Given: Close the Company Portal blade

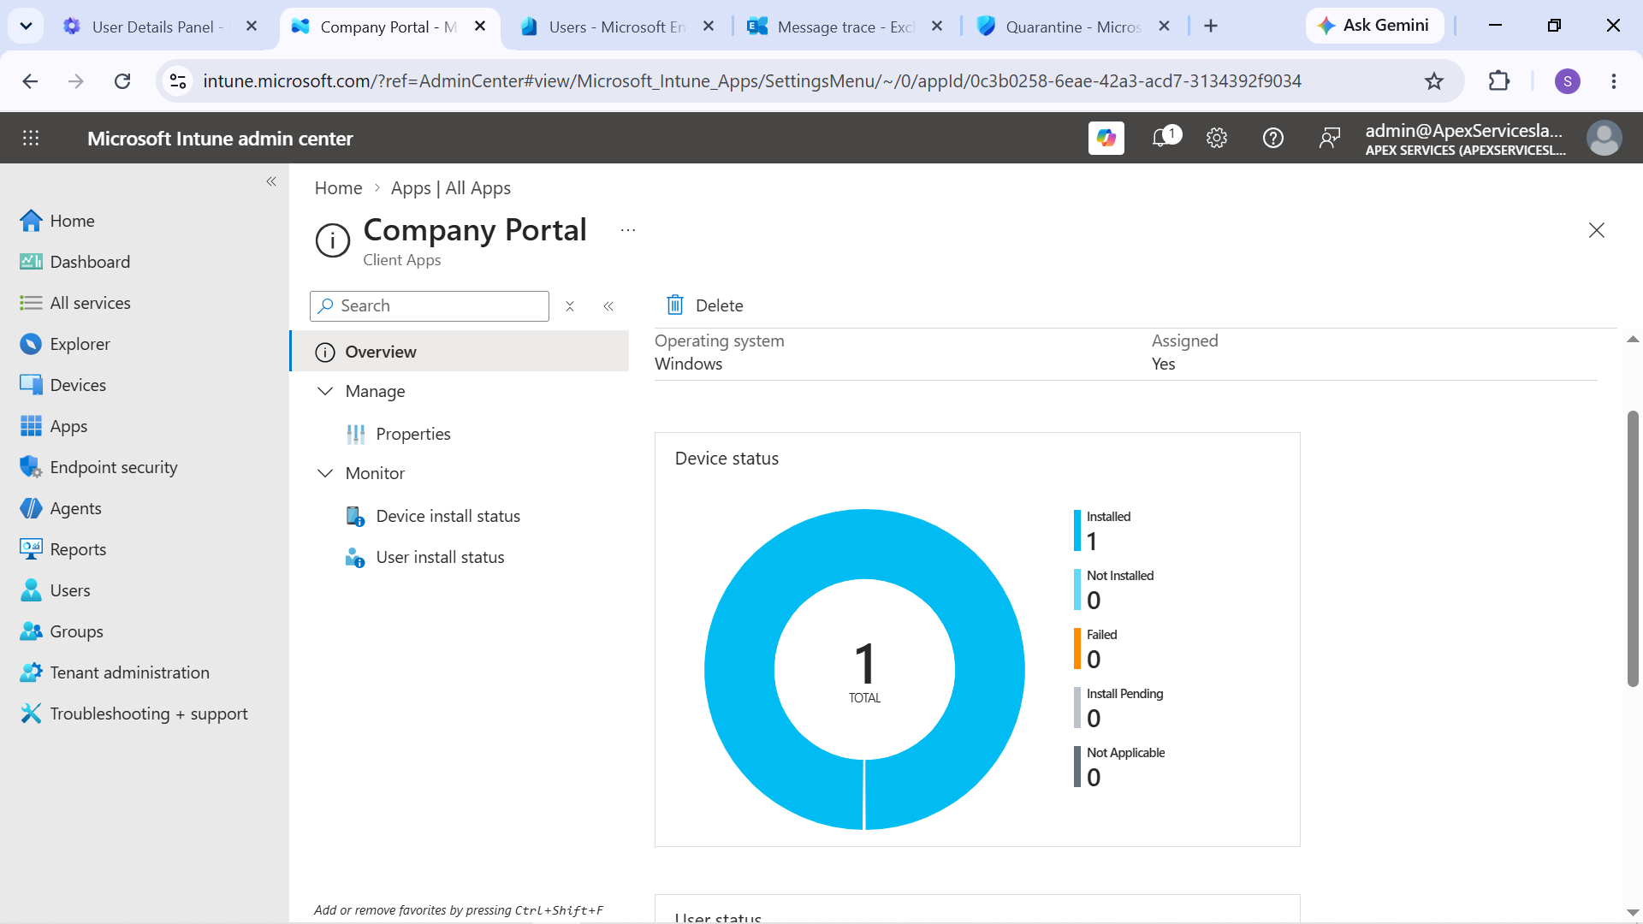Looking at the screenshot, I should click(x=1597, y=230).
